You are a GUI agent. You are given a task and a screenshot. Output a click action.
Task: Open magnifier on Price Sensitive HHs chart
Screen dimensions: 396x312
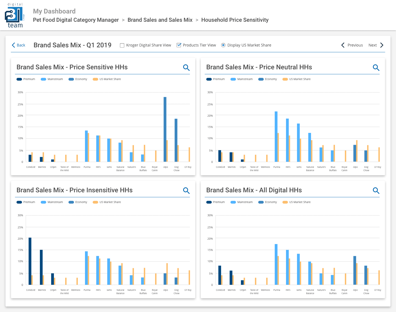pyautogui.click(x=186, y=67)
